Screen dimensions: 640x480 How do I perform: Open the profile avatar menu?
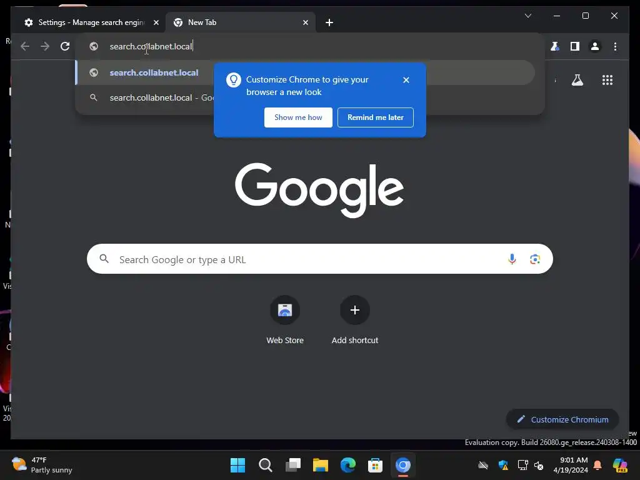(595, 46)
